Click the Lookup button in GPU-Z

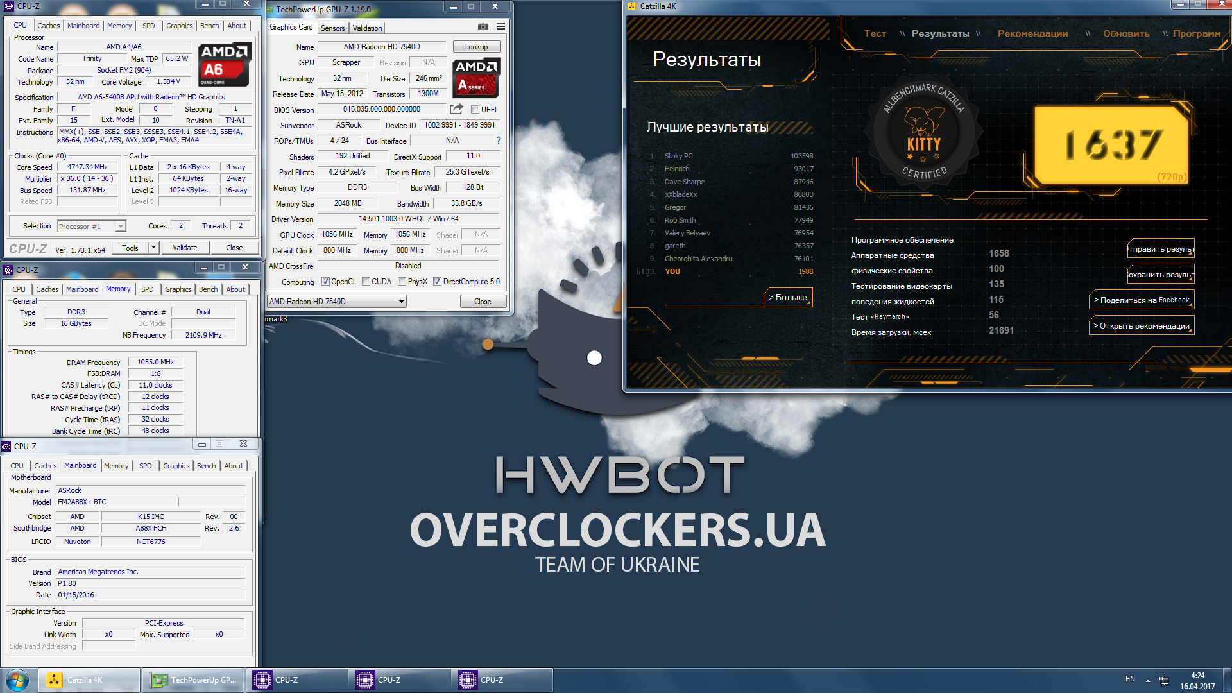click(x=476, y=47)
